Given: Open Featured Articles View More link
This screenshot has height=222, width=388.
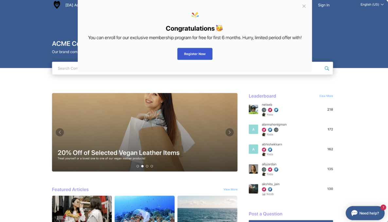Looking at the screenshot, I should 230,189.
